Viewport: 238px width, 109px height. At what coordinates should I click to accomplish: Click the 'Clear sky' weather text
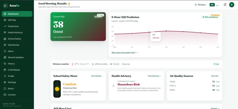[x=126, y=64]
